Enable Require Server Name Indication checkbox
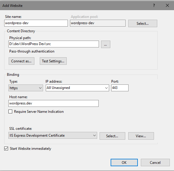This screenshot has width=174, height=171. (x=10, y=112)
